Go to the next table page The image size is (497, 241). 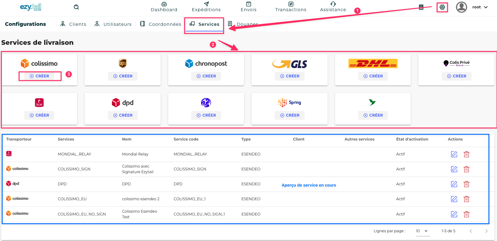(x=486, y=231)
